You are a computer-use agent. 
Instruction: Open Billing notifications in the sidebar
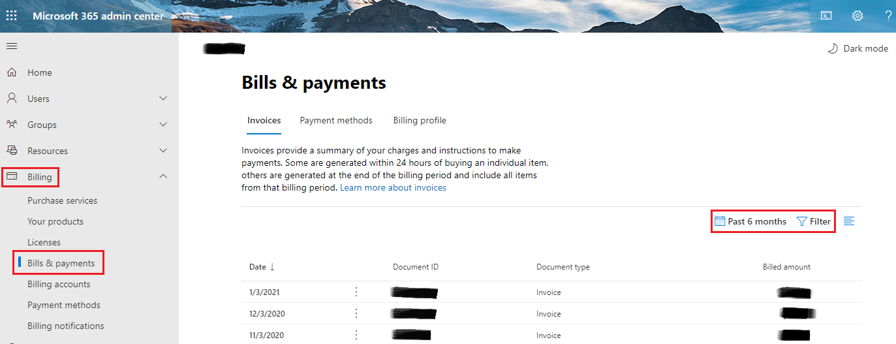tap(66, 326)
